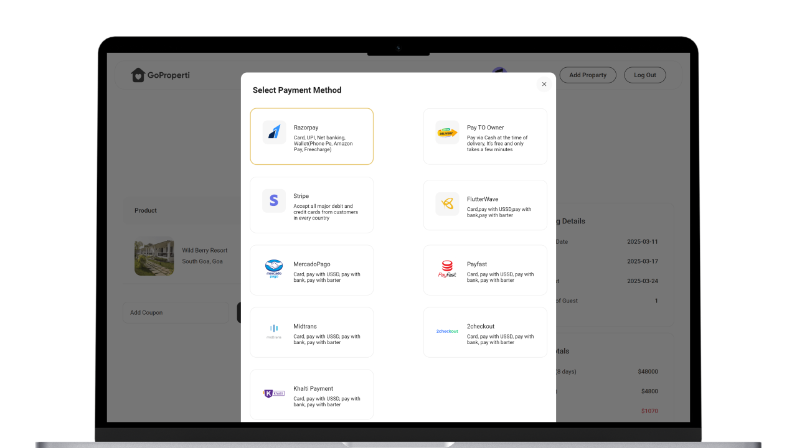Click the date value 2025-03-11
The image size is (797, 448).
point(643,241)
